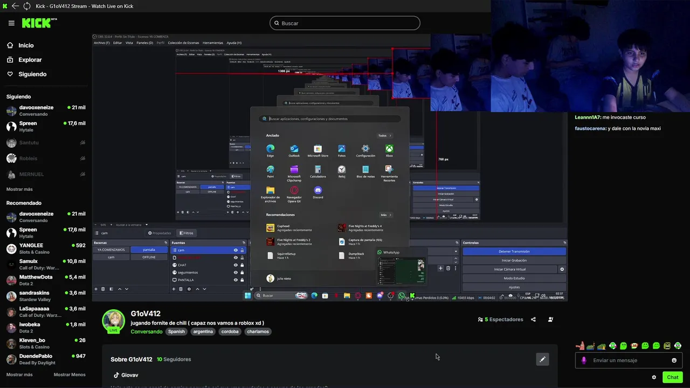Open the Conversando category link
Viewport: 690px width, 388px height.
[x=146, y=331]
